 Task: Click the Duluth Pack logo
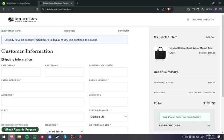point(23,20)
